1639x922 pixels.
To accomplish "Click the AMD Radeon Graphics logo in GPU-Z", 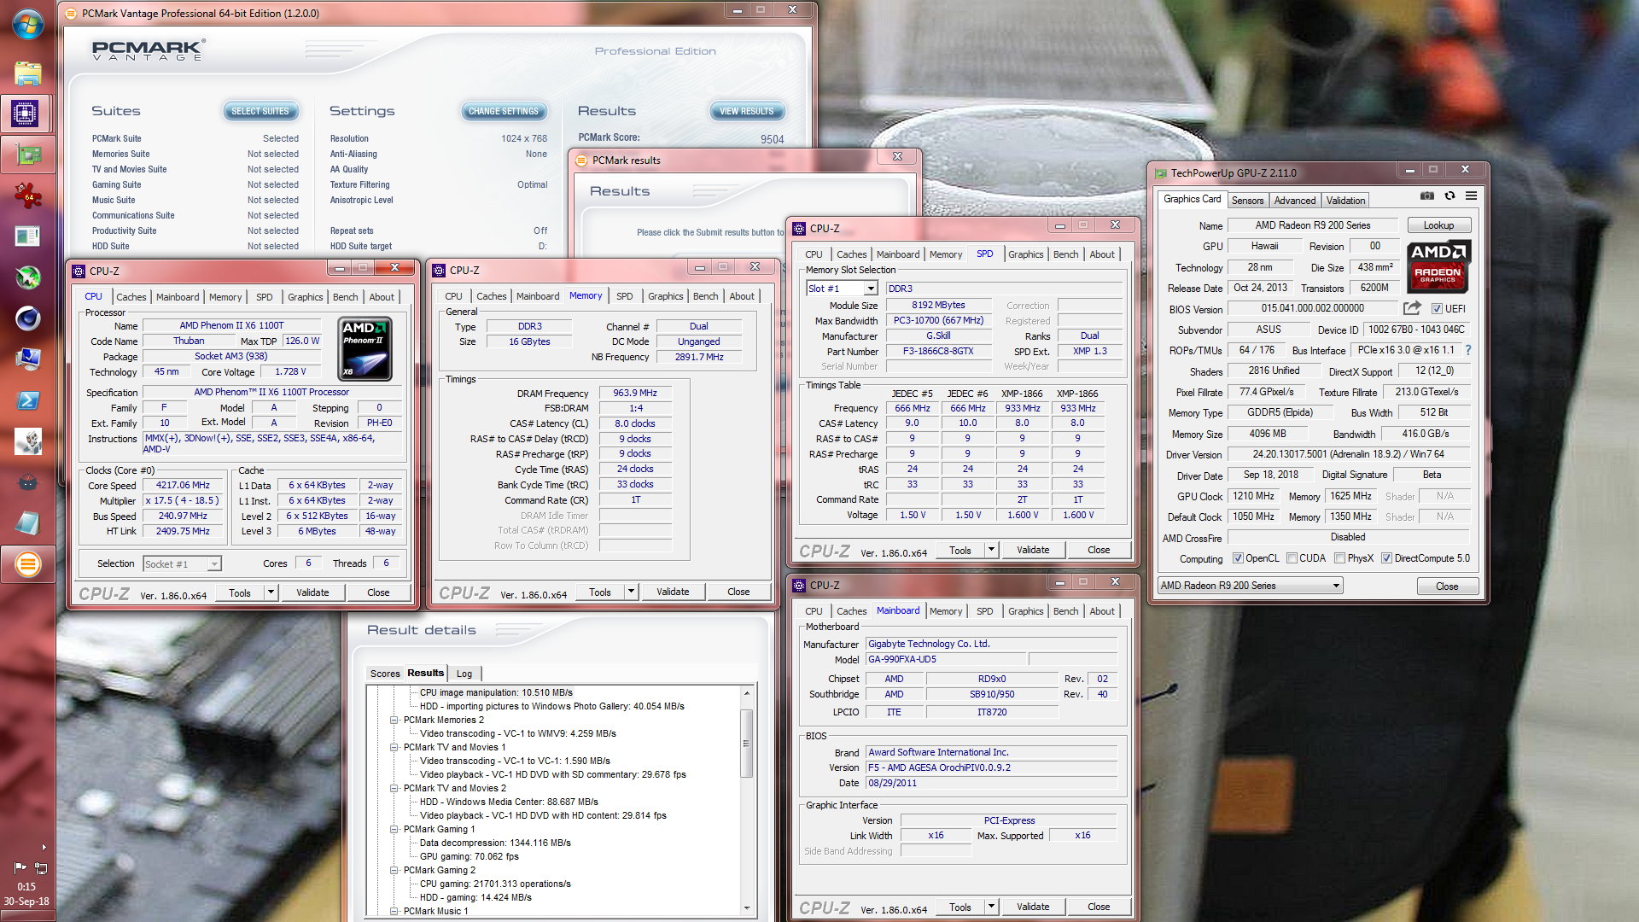I will click(1438, 266).
